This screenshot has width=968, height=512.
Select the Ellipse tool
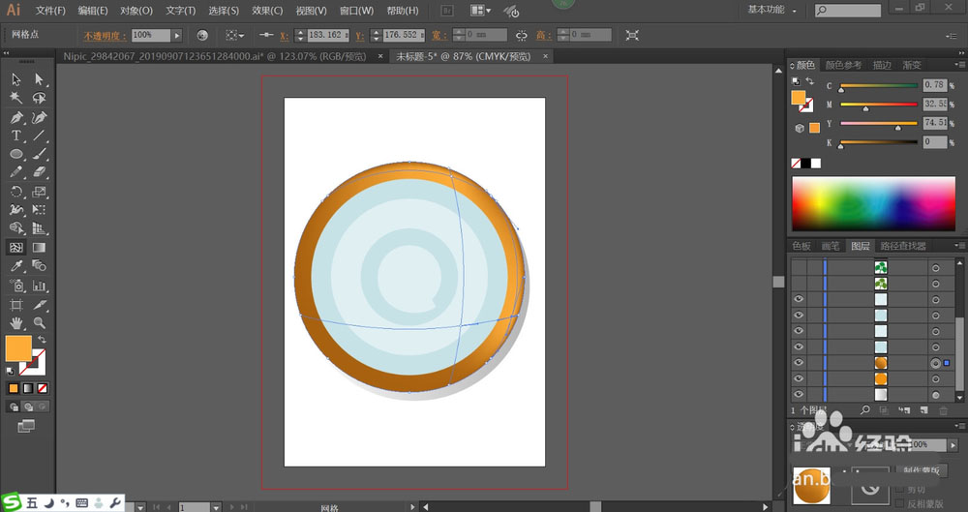coord(16,154)
